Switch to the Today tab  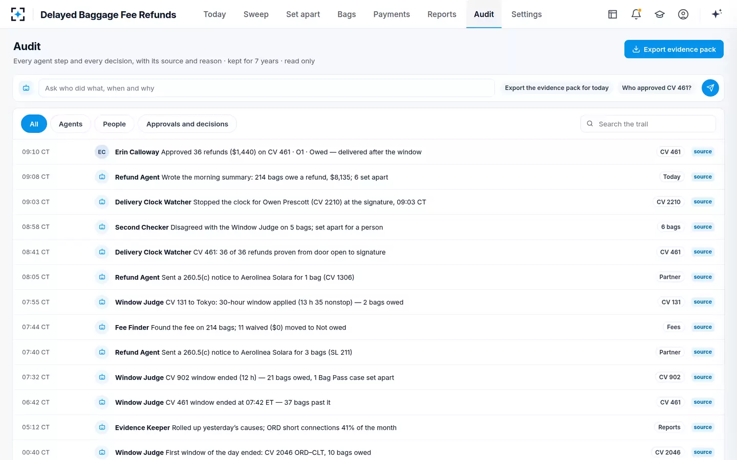click(214, 14)
